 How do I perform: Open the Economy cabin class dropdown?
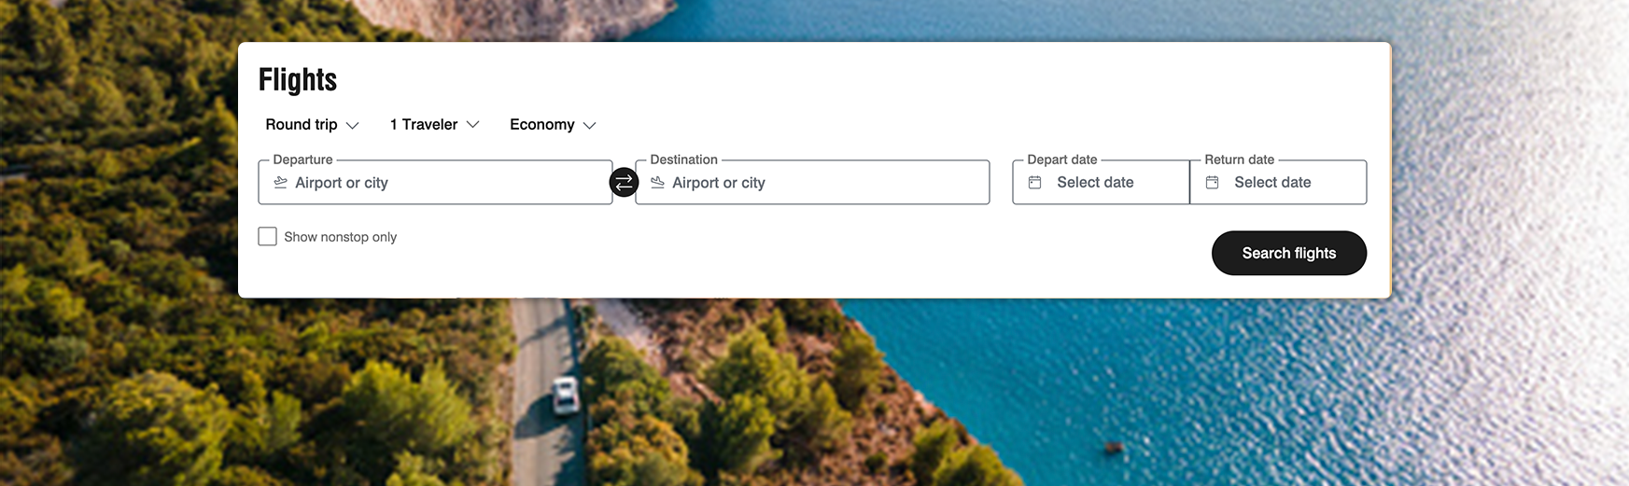553,125
